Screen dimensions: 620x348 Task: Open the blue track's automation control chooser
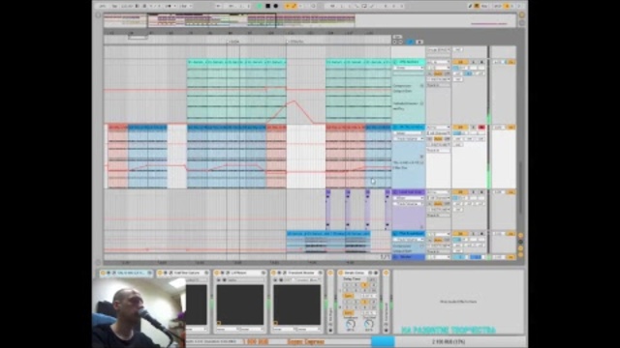coord(409,138)
